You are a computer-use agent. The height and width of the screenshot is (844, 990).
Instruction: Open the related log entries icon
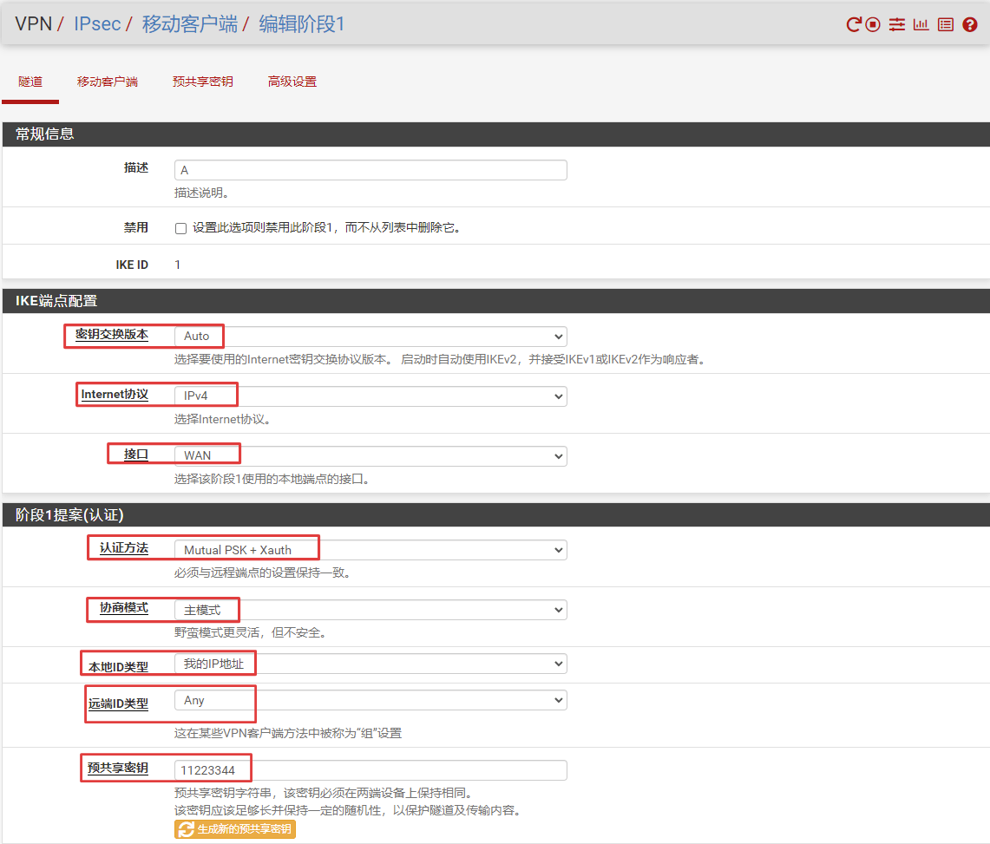click(x=946, y=24)
